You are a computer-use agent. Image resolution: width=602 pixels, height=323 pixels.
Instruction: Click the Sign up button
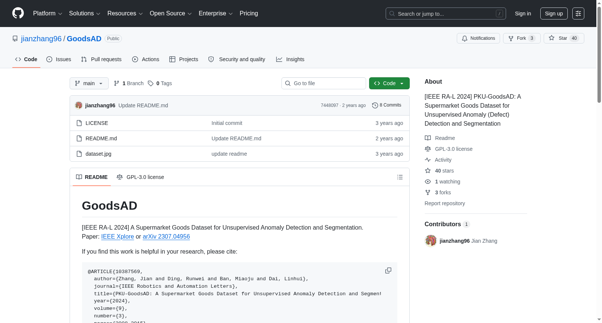[x=554, y=14]
